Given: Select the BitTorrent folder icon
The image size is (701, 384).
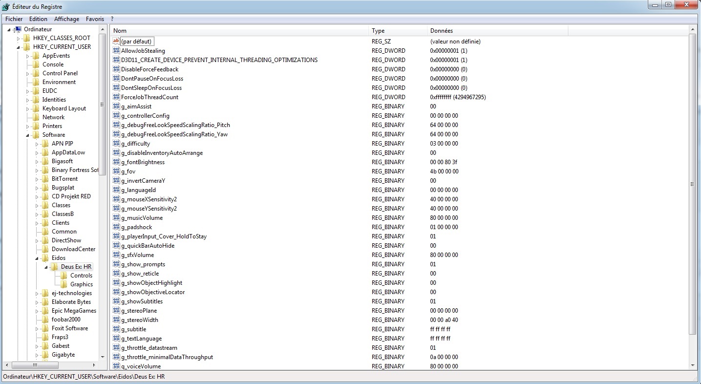Looking at the screenshot, I should [x=45, y=179].
